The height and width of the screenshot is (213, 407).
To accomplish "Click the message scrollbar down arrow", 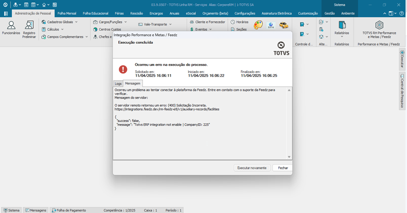I will tap(289, 157).
